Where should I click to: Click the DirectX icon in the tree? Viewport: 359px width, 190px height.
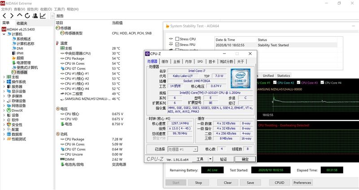pyautogui.click(x=9, y=110)
